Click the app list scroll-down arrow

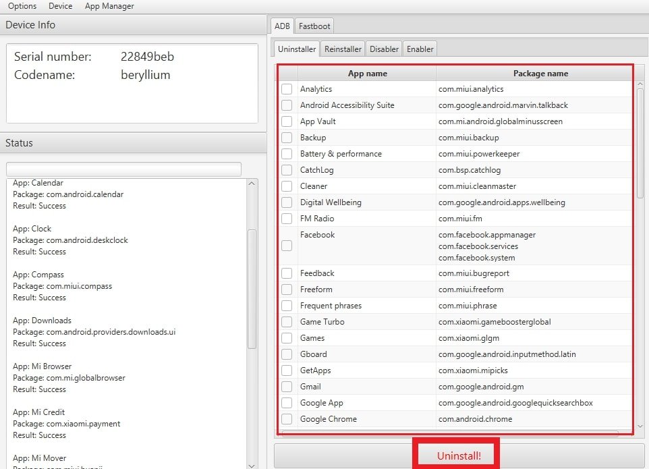pos(640,426)
